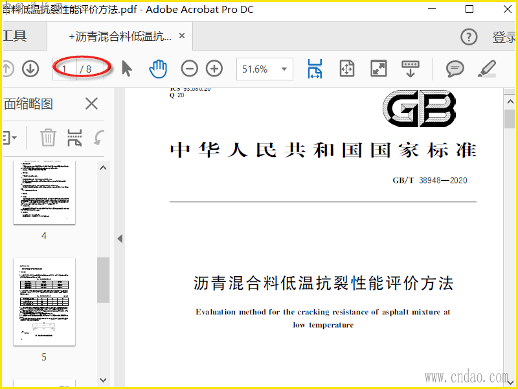Viewport: 518px width, 389px height.
Task: Add a sticky note comment
Action: (455, 69)
